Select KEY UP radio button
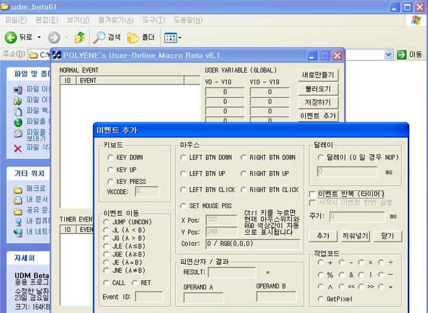Screen dimensions: 428x313 [110, 170]
